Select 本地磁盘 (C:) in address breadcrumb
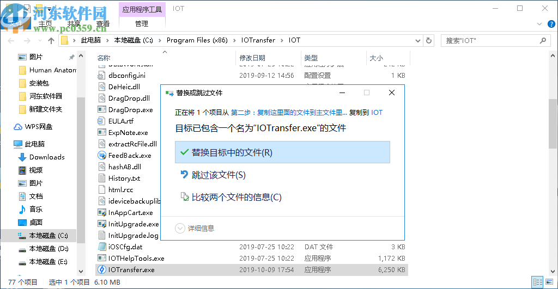The width and height of the screenshot is (558, 289). (134, 40)
